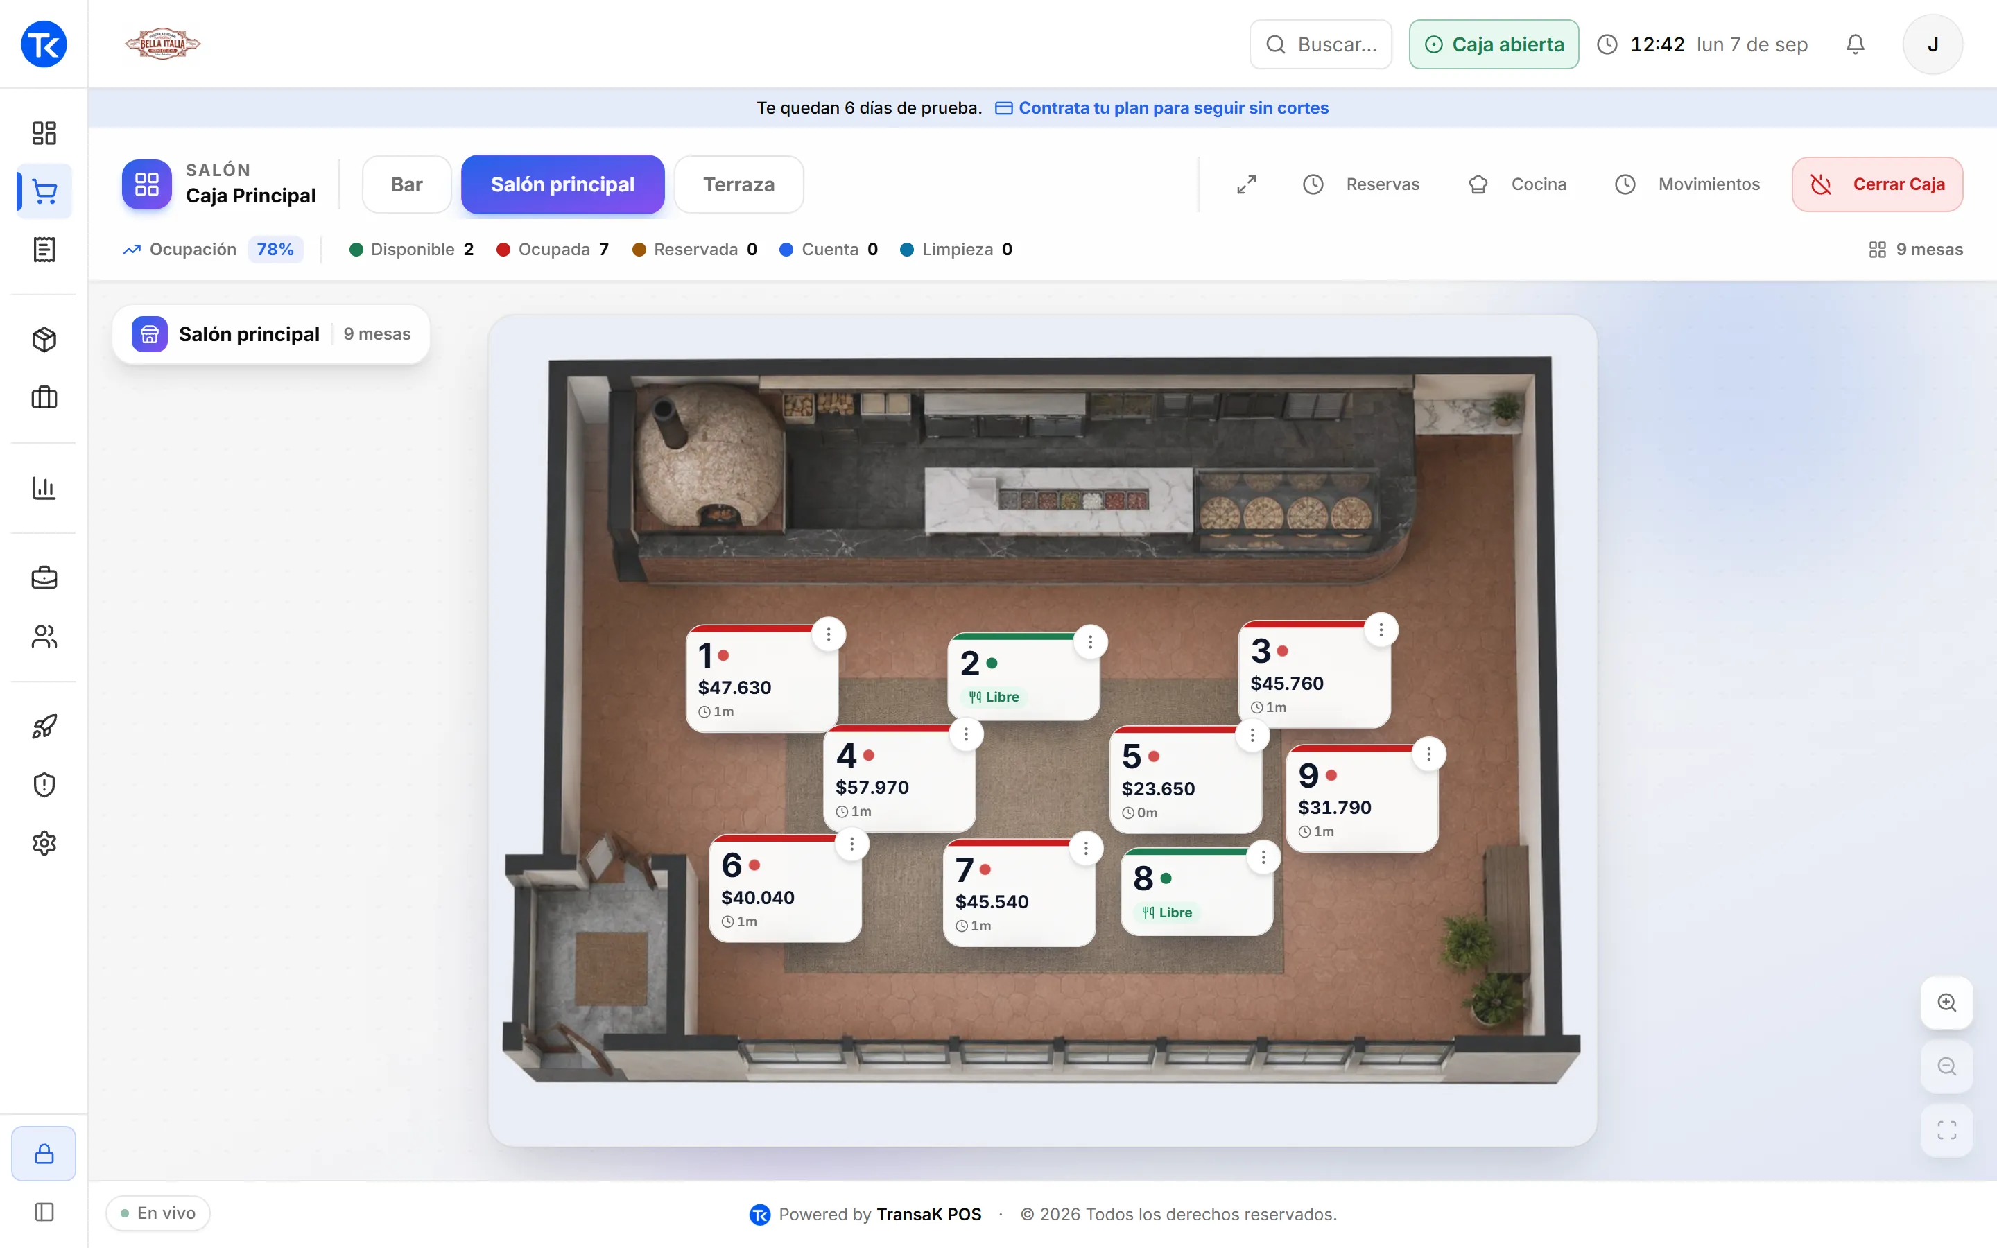The width and height of the screenshot is (1997, 1248).
Task: Expand the three-dot menu on table 8
Action: point(1263,857)
